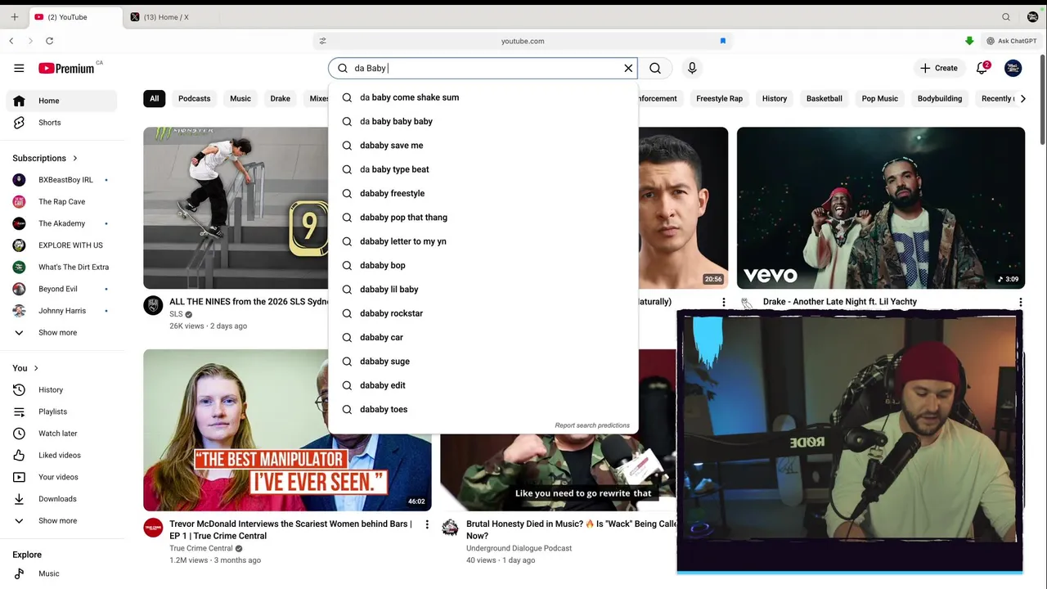Click the YouTube Premium logo
Viewport: 1047px width, 589px height.
pyautogui.click(x=66, y=69)
